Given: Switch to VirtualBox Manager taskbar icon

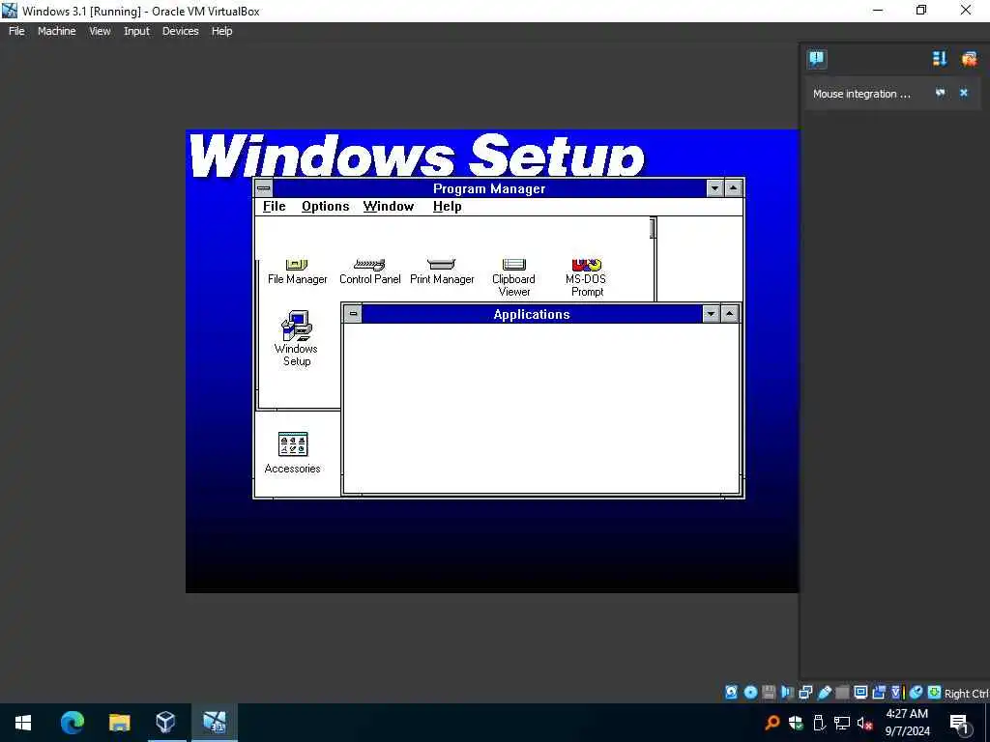Looking at the screenshot, I should 166,723.
